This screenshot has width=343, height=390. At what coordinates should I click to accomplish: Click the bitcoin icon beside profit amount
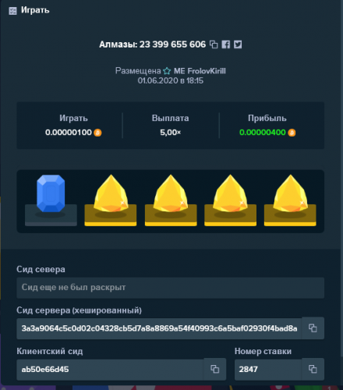click(292, 133)
